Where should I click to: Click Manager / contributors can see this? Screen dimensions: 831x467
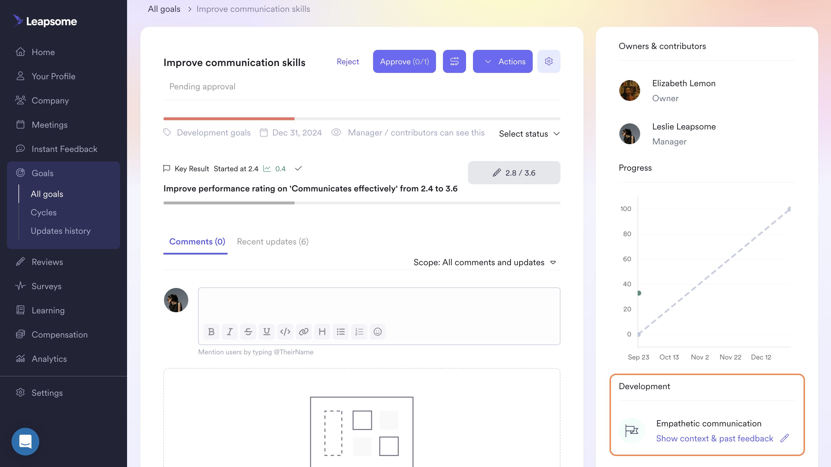tap(416, 132)
